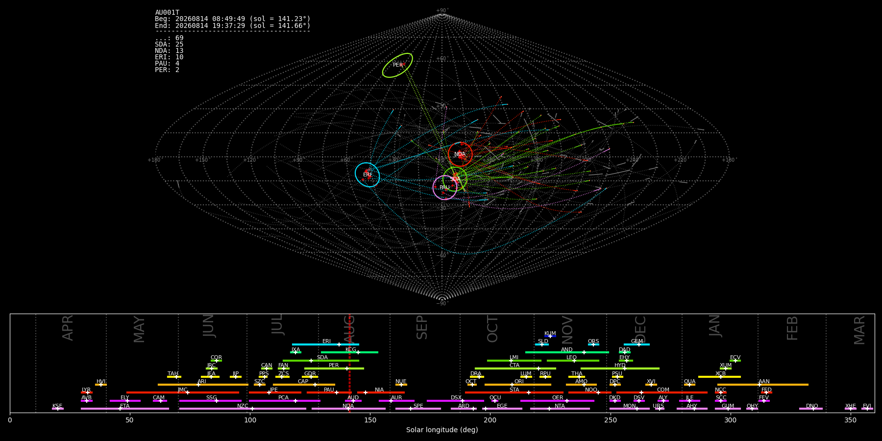The width and height of the screenshot is (882, 441).
Task: Select the SDA radiant circle
Action: click(455, 179)
